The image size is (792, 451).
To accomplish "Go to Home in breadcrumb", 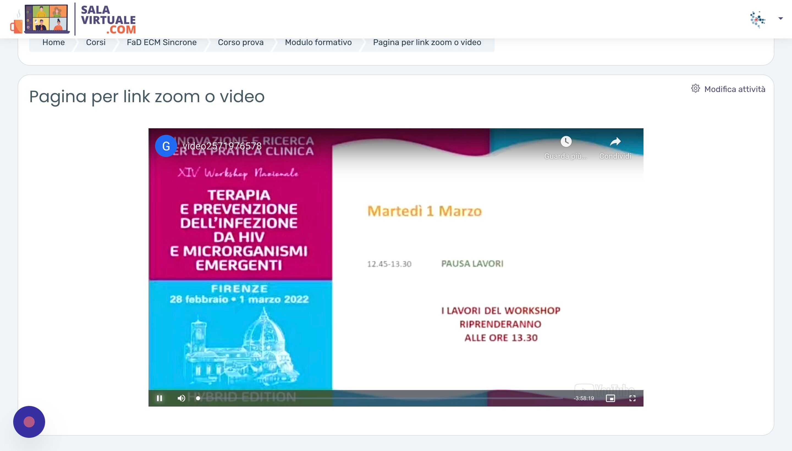I will 53,43.
